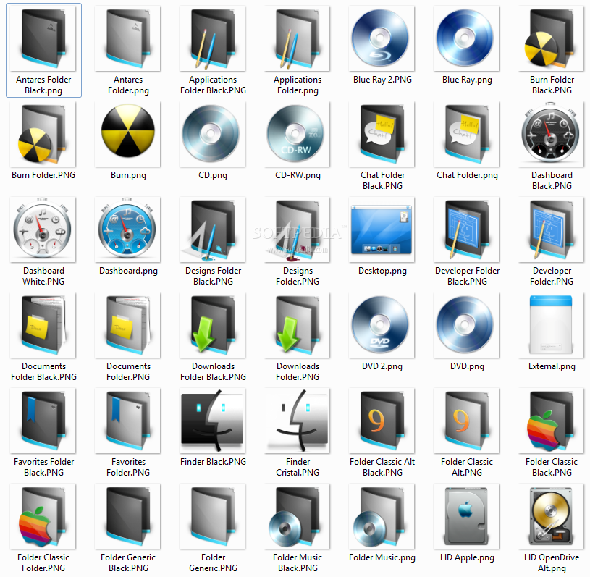Select the Blue Ray 2.PNG disc icon
The width and height of the screenshot is (590, 577).
click(382, 38)
